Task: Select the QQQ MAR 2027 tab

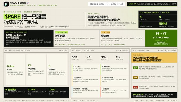Action: click(108, 58)
